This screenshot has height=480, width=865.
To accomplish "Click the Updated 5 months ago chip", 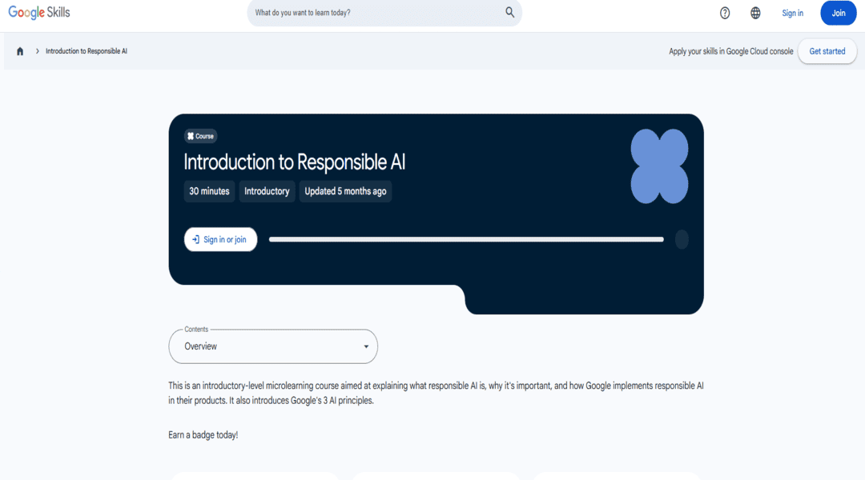I will point(345,191).
